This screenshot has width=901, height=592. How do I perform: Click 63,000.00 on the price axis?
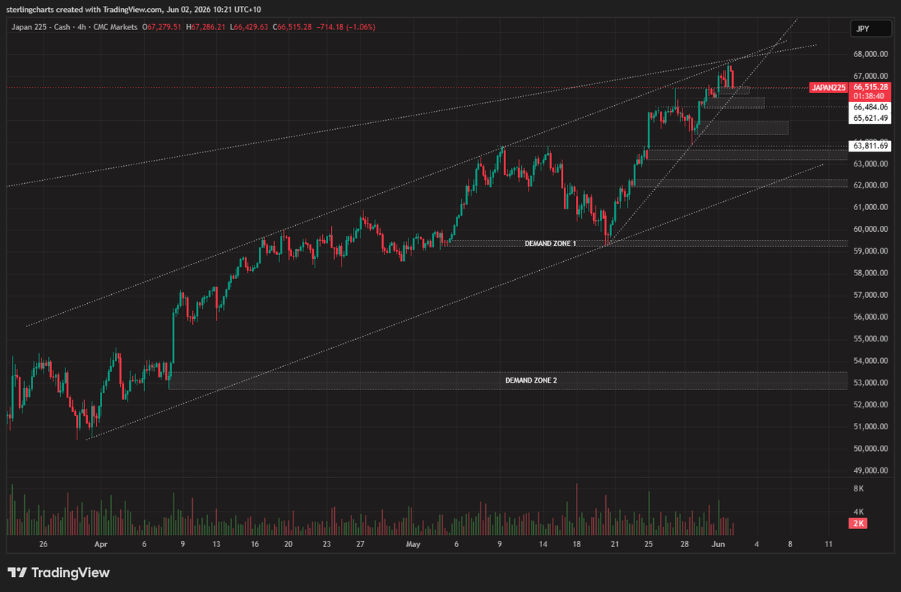point(871,164)
